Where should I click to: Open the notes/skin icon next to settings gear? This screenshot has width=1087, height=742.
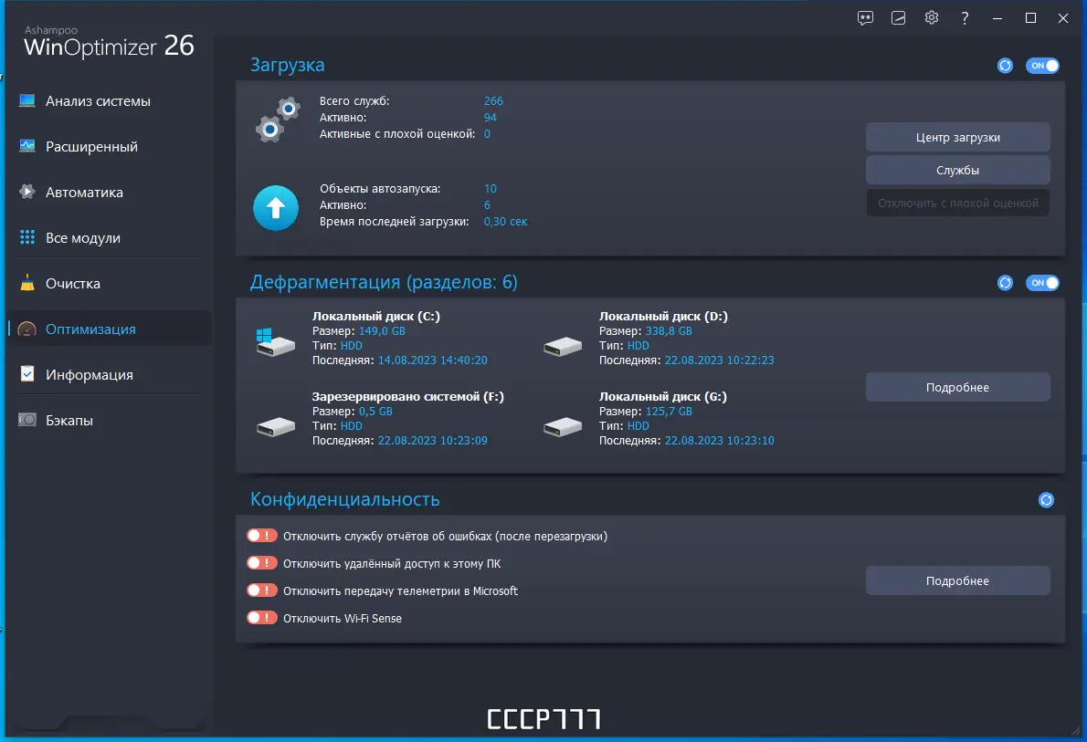[899, 18]
